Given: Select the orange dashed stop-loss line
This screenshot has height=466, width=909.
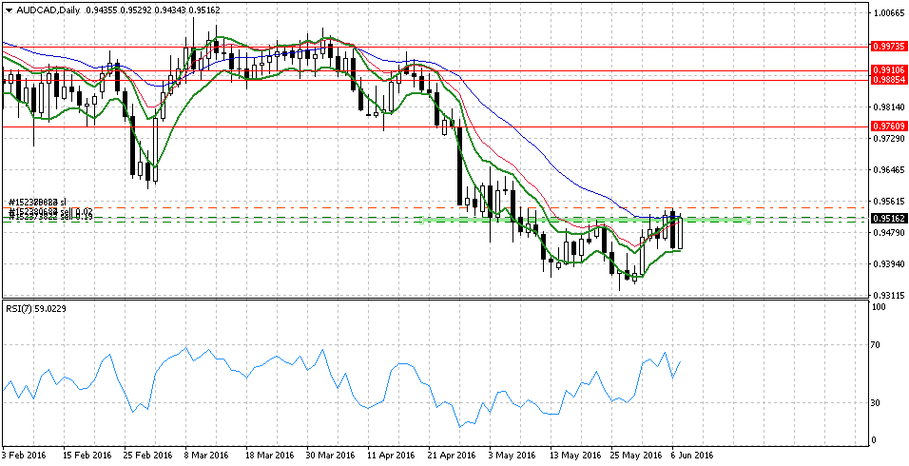Looking at the screenshot, I should (x=435, y=207).
